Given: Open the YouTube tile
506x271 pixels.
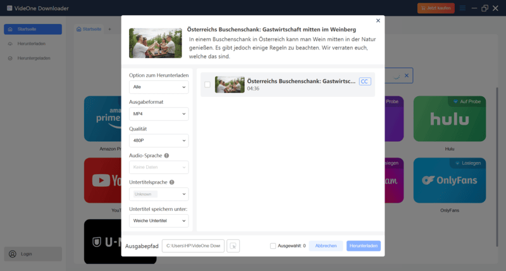Looking at the screenshot, I should pos(102,180).
